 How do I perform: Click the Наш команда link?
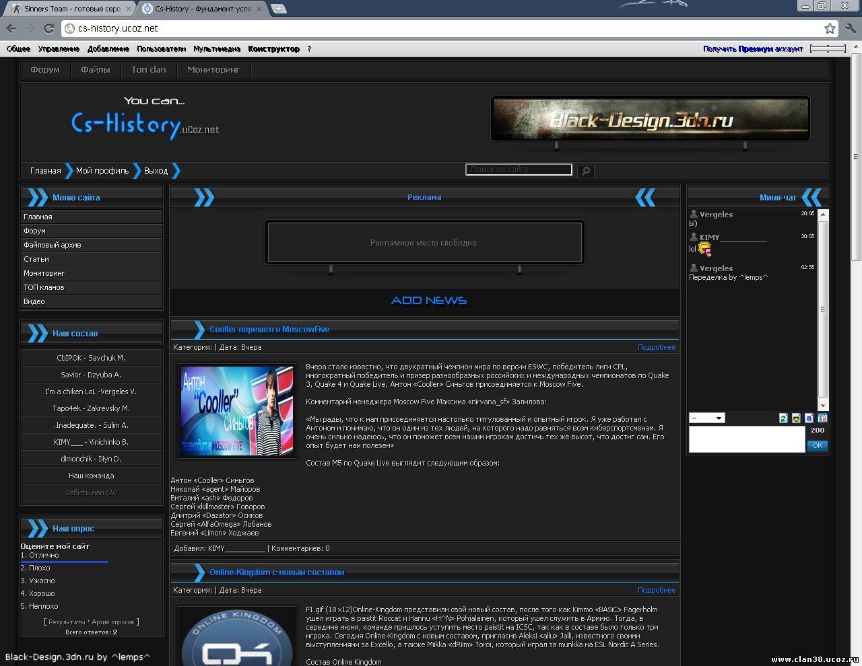click(x=92, y=476)
